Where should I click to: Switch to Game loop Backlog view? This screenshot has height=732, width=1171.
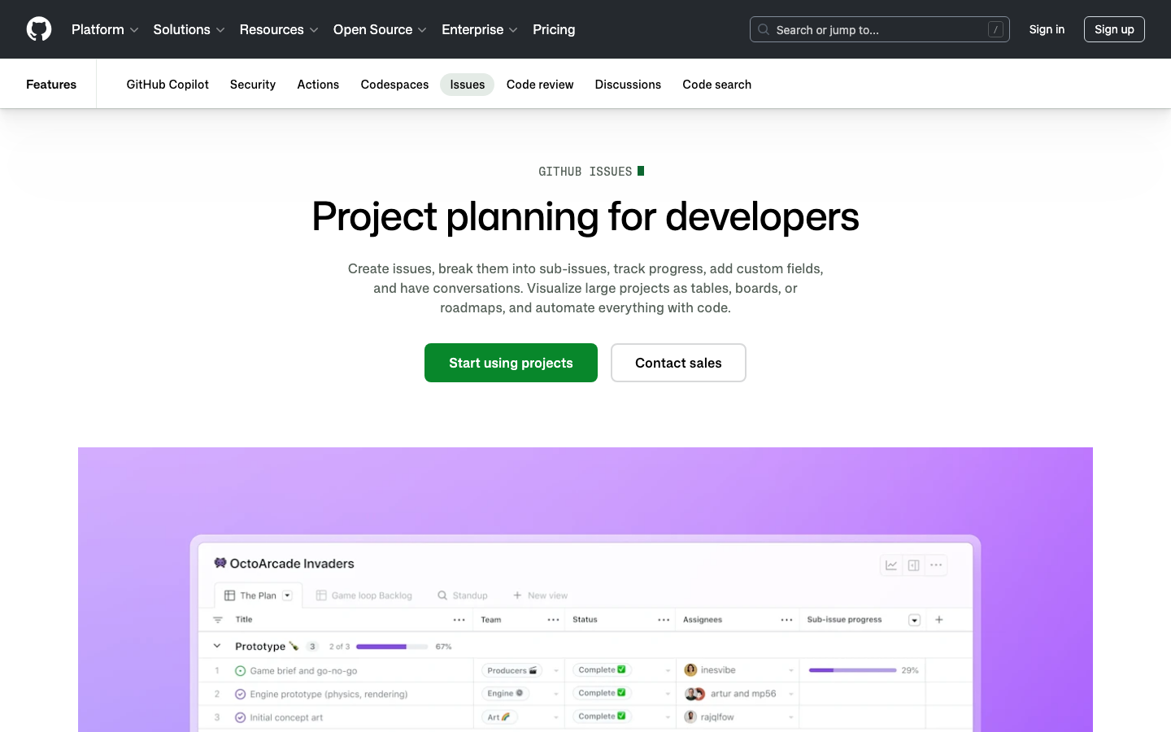coord(363,595)
